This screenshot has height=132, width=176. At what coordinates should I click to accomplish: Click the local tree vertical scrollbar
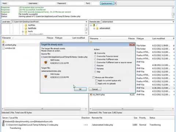pyautogui.click(x=86, y=29)
